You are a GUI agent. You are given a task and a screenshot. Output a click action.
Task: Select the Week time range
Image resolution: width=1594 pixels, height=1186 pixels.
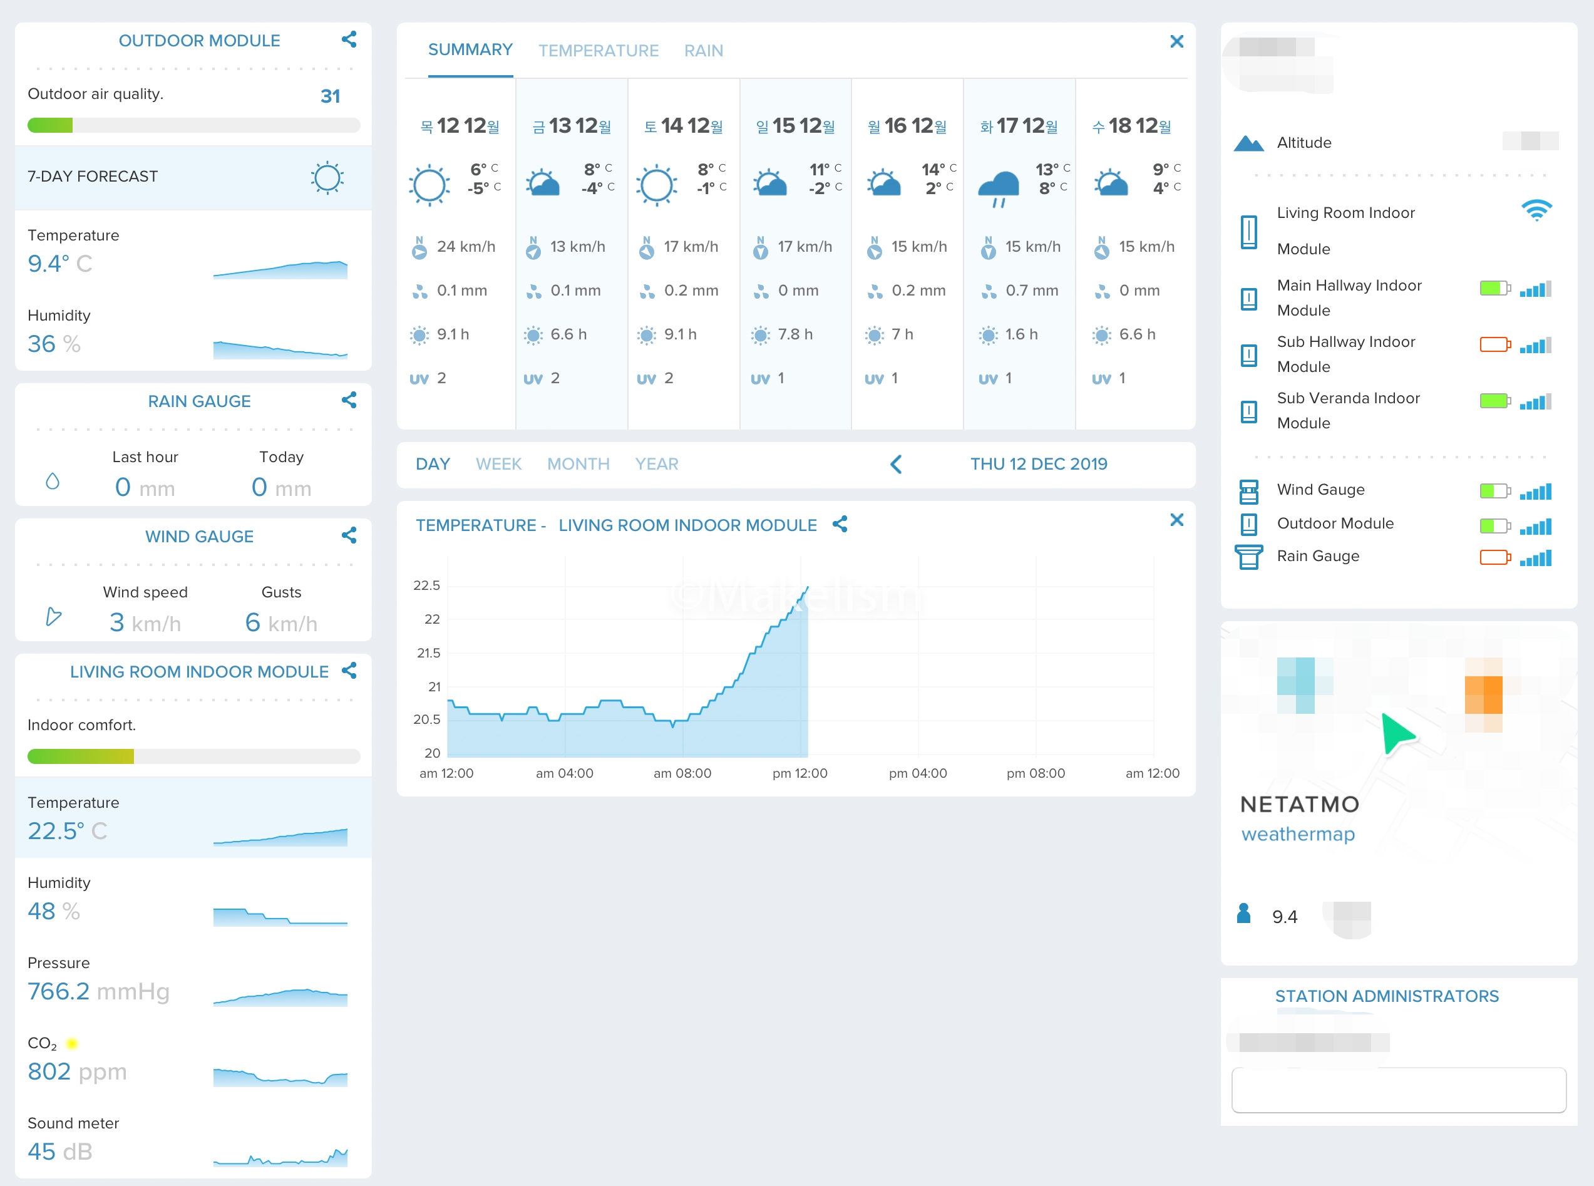(498, 465)
